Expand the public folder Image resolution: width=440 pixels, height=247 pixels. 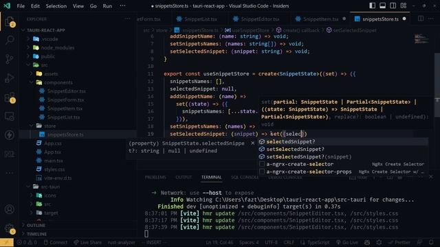pos(44,56)
